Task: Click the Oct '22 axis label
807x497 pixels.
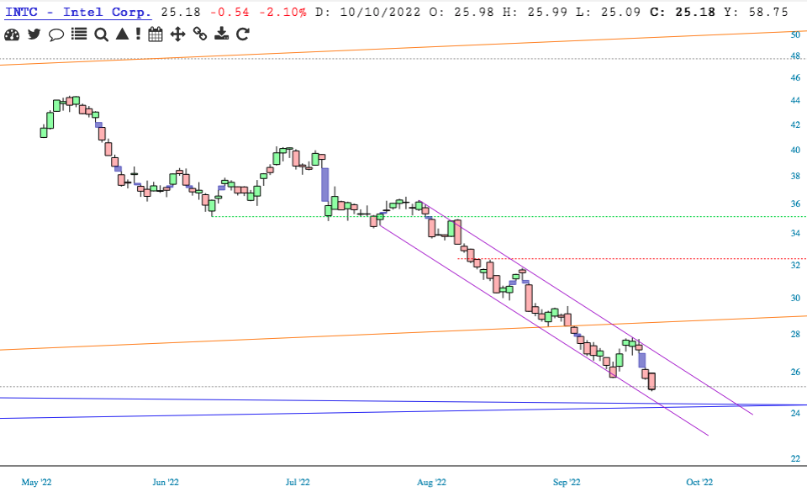Action: coord(699,482)
